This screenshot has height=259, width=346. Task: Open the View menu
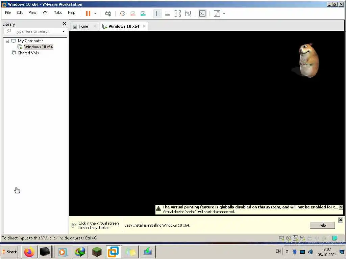point(32,12)
